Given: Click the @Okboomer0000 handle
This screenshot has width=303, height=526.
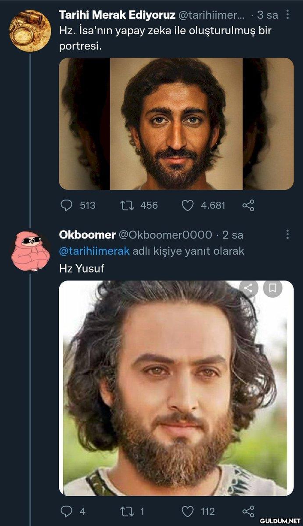Looking at the screenshot, I should (x=165, y=235).
